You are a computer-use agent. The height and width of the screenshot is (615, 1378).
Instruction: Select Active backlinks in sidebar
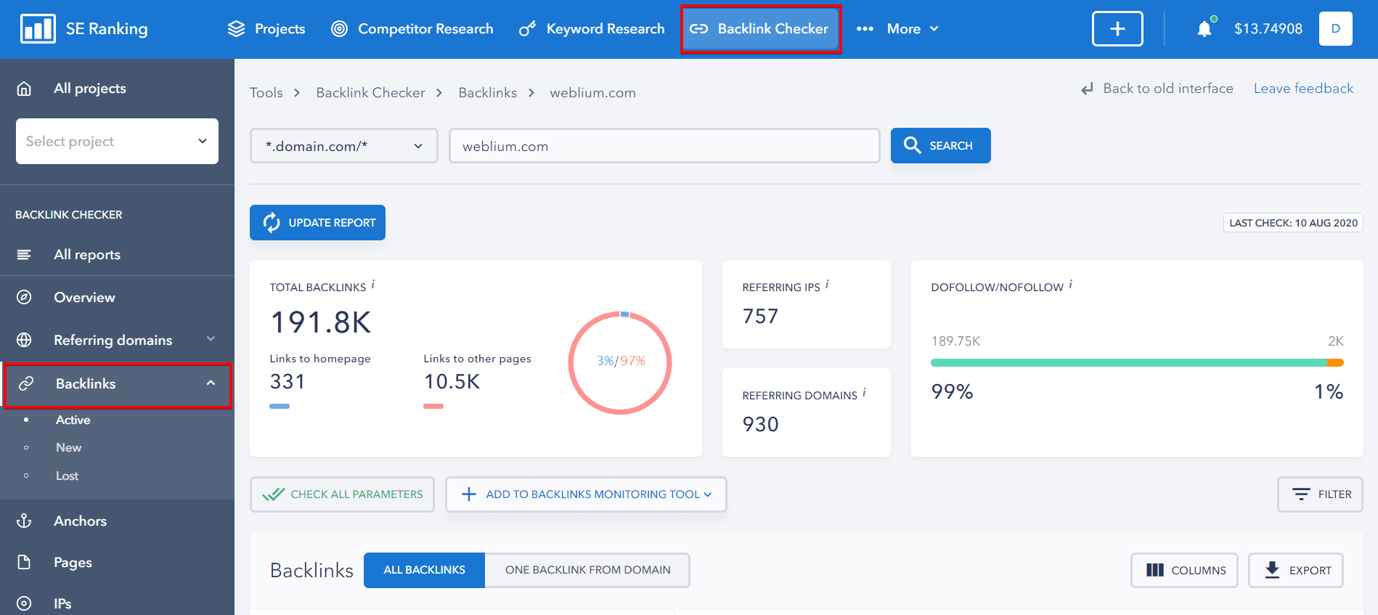click(x=73, y=420)
